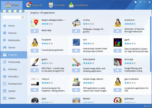Viewport: 152px width, 108px height.
Task: Click the evolvotron star rating
Action: pyautogui.click(x=130, y=24)
